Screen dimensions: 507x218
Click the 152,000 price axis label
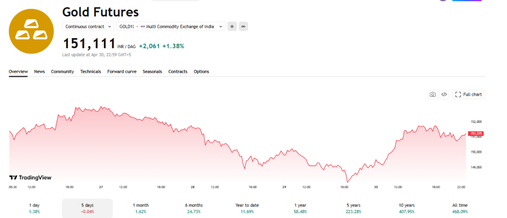point(476,121)
